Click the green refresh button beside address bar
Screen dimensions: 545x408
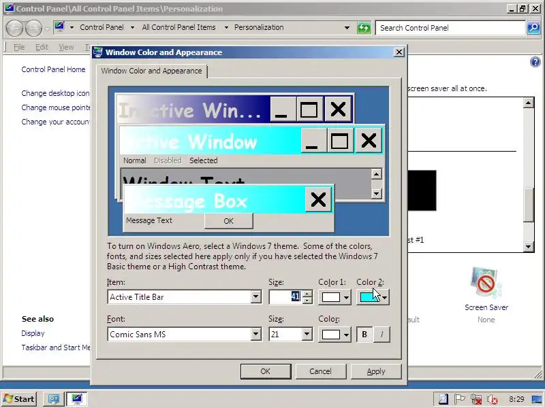point(364,28)
